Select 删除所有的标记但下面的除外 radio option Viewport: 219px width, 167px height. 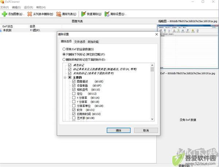(64, 60)
